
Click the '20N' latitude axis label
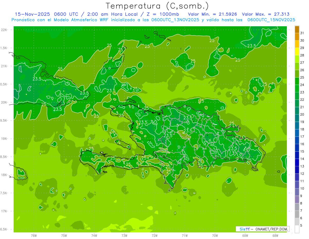click(x=4, y=102)
